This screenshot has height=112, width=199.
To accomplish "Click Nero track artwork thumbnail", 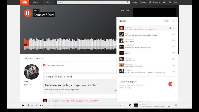I will (x=122, y=34).
